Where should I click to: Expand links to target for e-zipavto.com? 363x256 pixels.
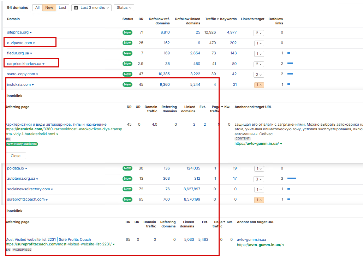point(259,43)
